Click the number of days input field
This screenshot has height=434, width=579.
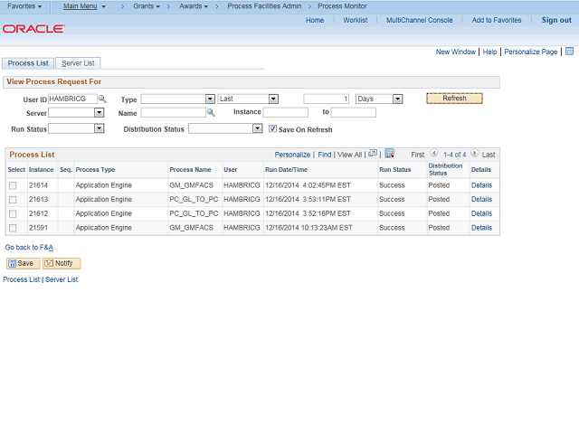coord(326,99)
